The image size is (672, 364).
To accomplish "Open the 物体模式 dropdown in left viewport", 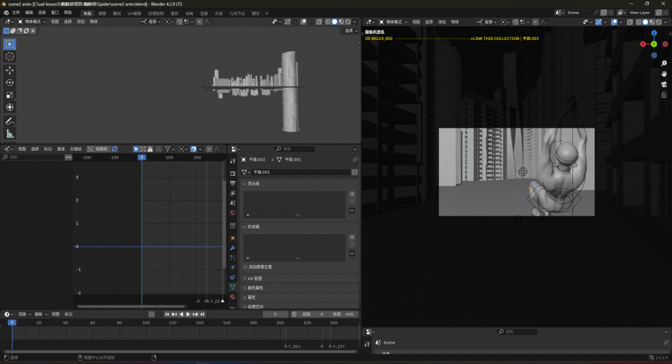I will [x=33, y=22].
